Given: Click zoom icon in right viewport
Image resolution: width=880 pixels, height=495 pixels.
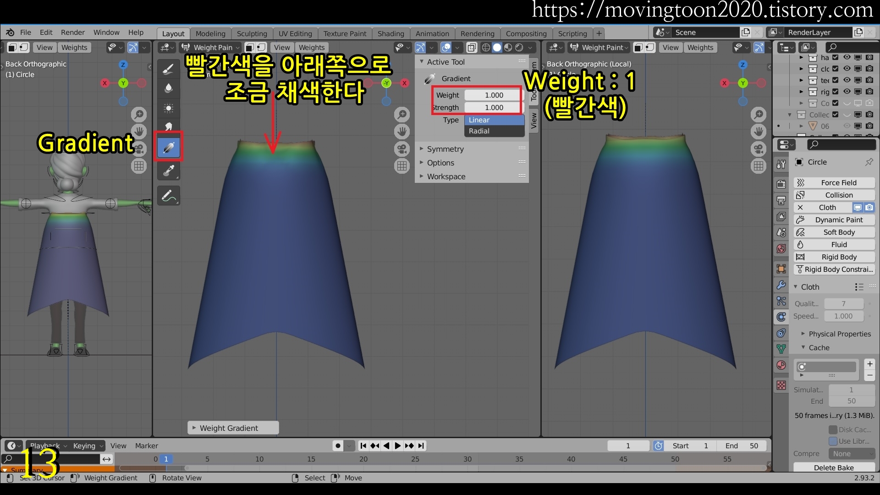Looking at the screenshot, I should coord(759,114).
